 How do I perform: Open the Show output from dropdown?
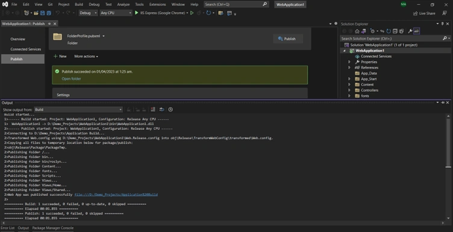[x=78, y=109]
